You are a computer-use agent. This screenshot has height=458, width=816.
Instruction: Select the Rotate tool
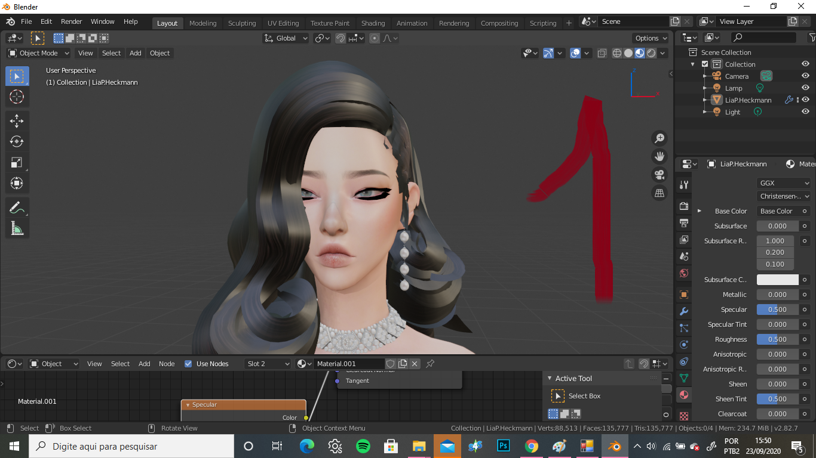[x=17, y=141]
